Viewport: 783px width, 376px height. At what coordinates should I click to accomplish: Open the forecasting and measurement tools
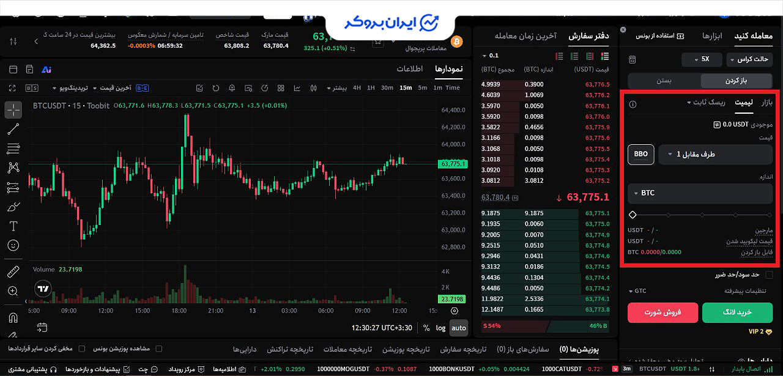click(x=13, y=187)
